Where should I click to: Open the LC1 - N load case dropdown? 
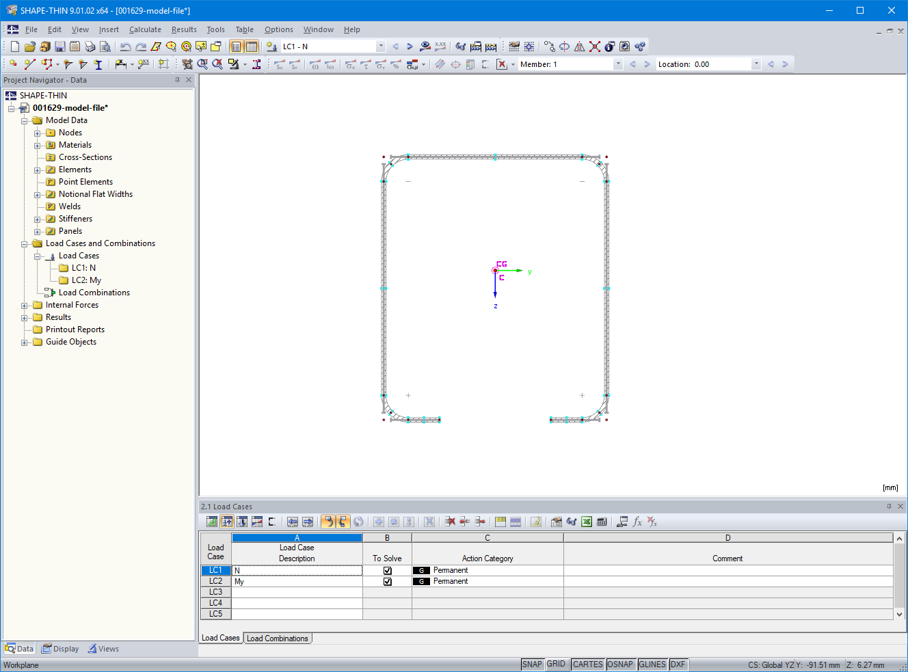(381, 46)
